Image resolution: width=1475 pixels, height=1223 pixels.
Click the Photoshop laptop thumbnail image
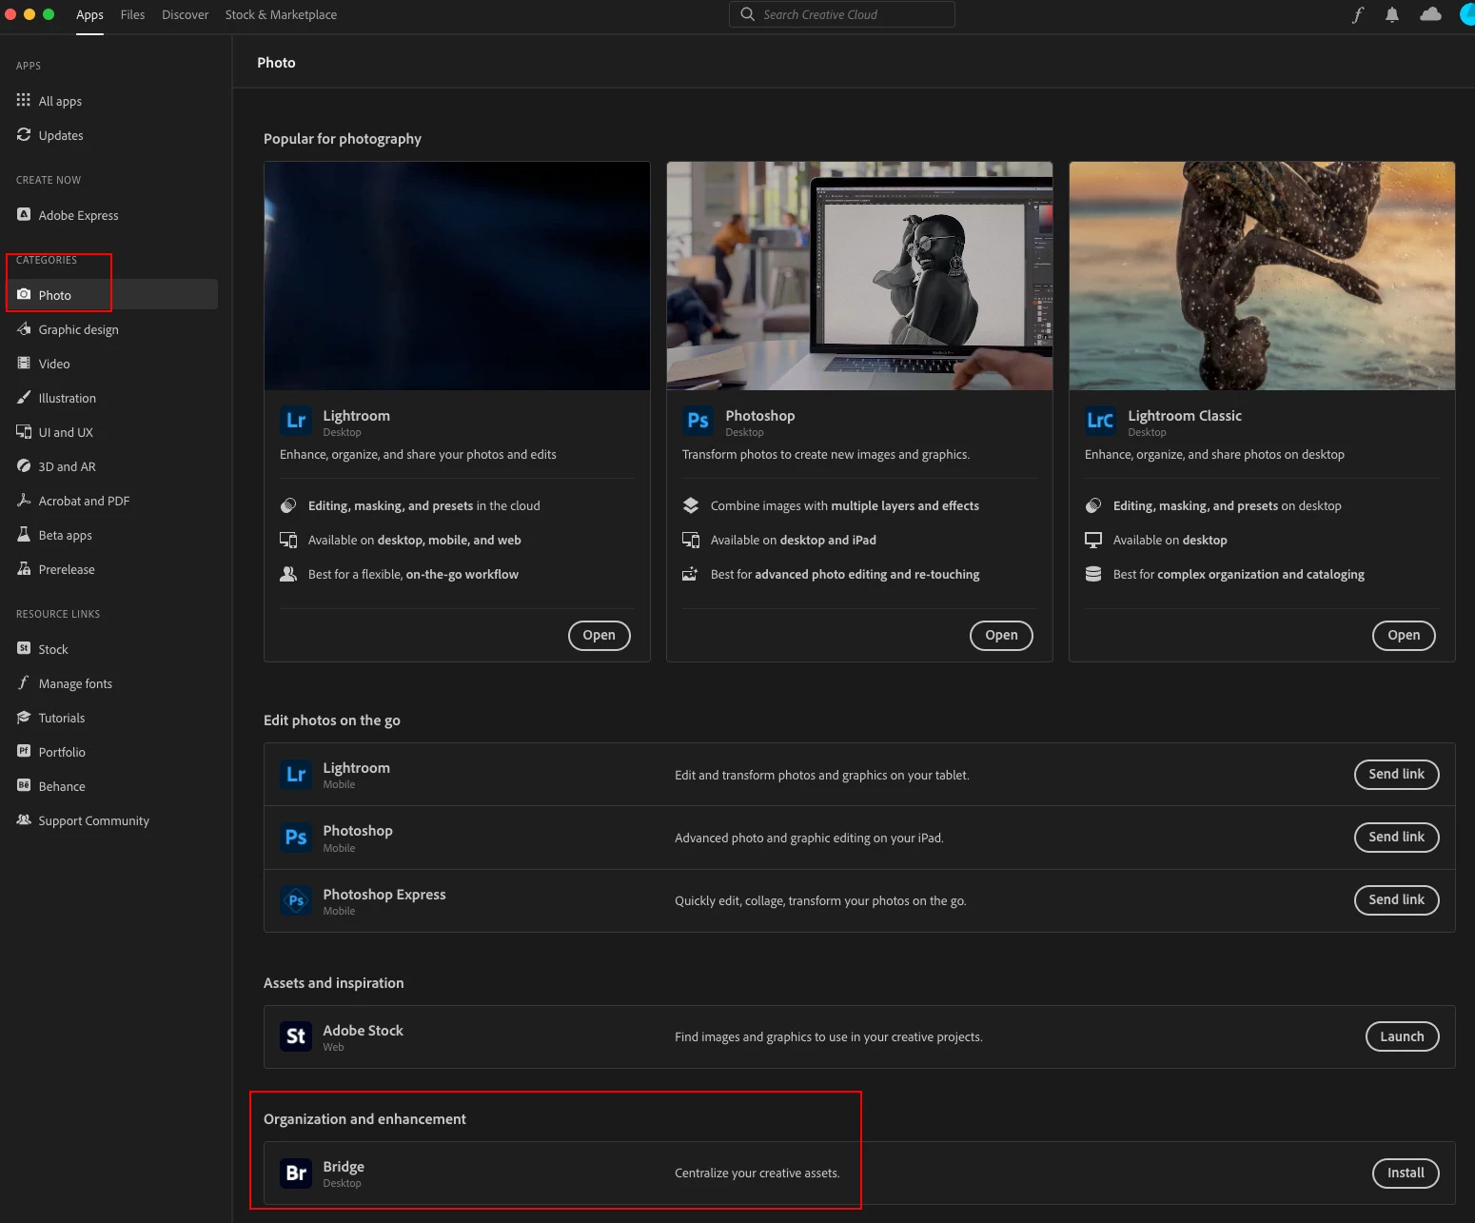click(859, 276)
